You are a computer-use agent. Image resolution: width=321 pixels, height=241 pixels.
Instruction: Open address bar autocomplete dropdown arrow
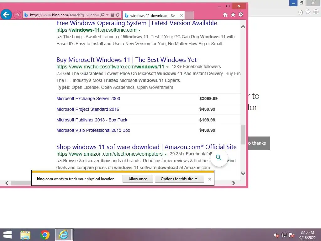click(107, 15)
